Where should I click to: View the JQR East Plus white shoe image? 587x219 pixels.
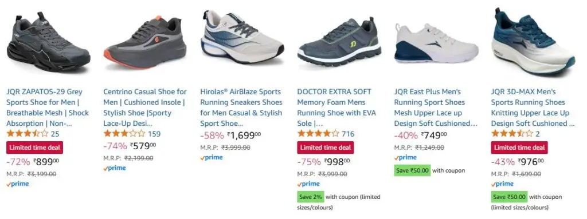pos(436,43)
